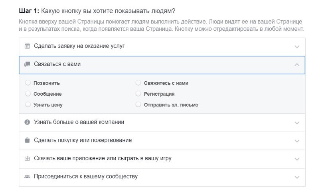
Task: Expand 'Узнать больше о вашей компании' chevron
Action: pos(296,123)
